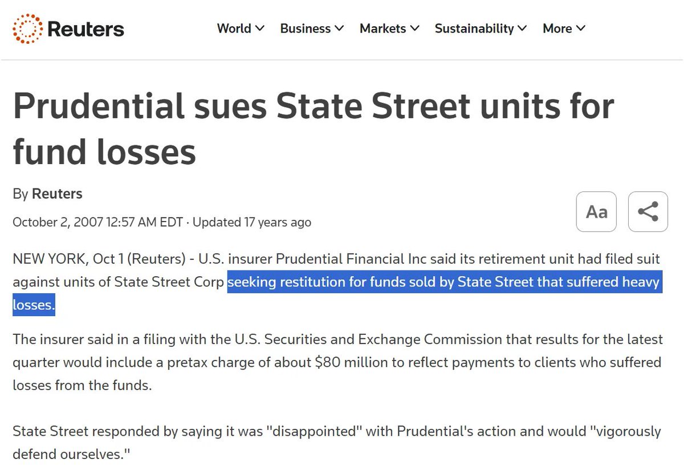Expand the chevron next to More

(581, 28)
